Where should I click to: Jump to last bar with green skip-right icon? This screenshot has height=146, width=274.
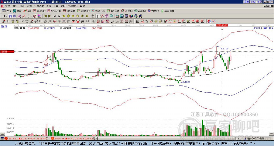pos(50,16)
